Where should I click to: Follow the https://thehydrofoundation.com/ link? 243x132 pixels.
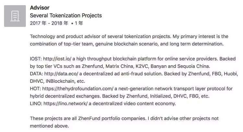[78, 89]
